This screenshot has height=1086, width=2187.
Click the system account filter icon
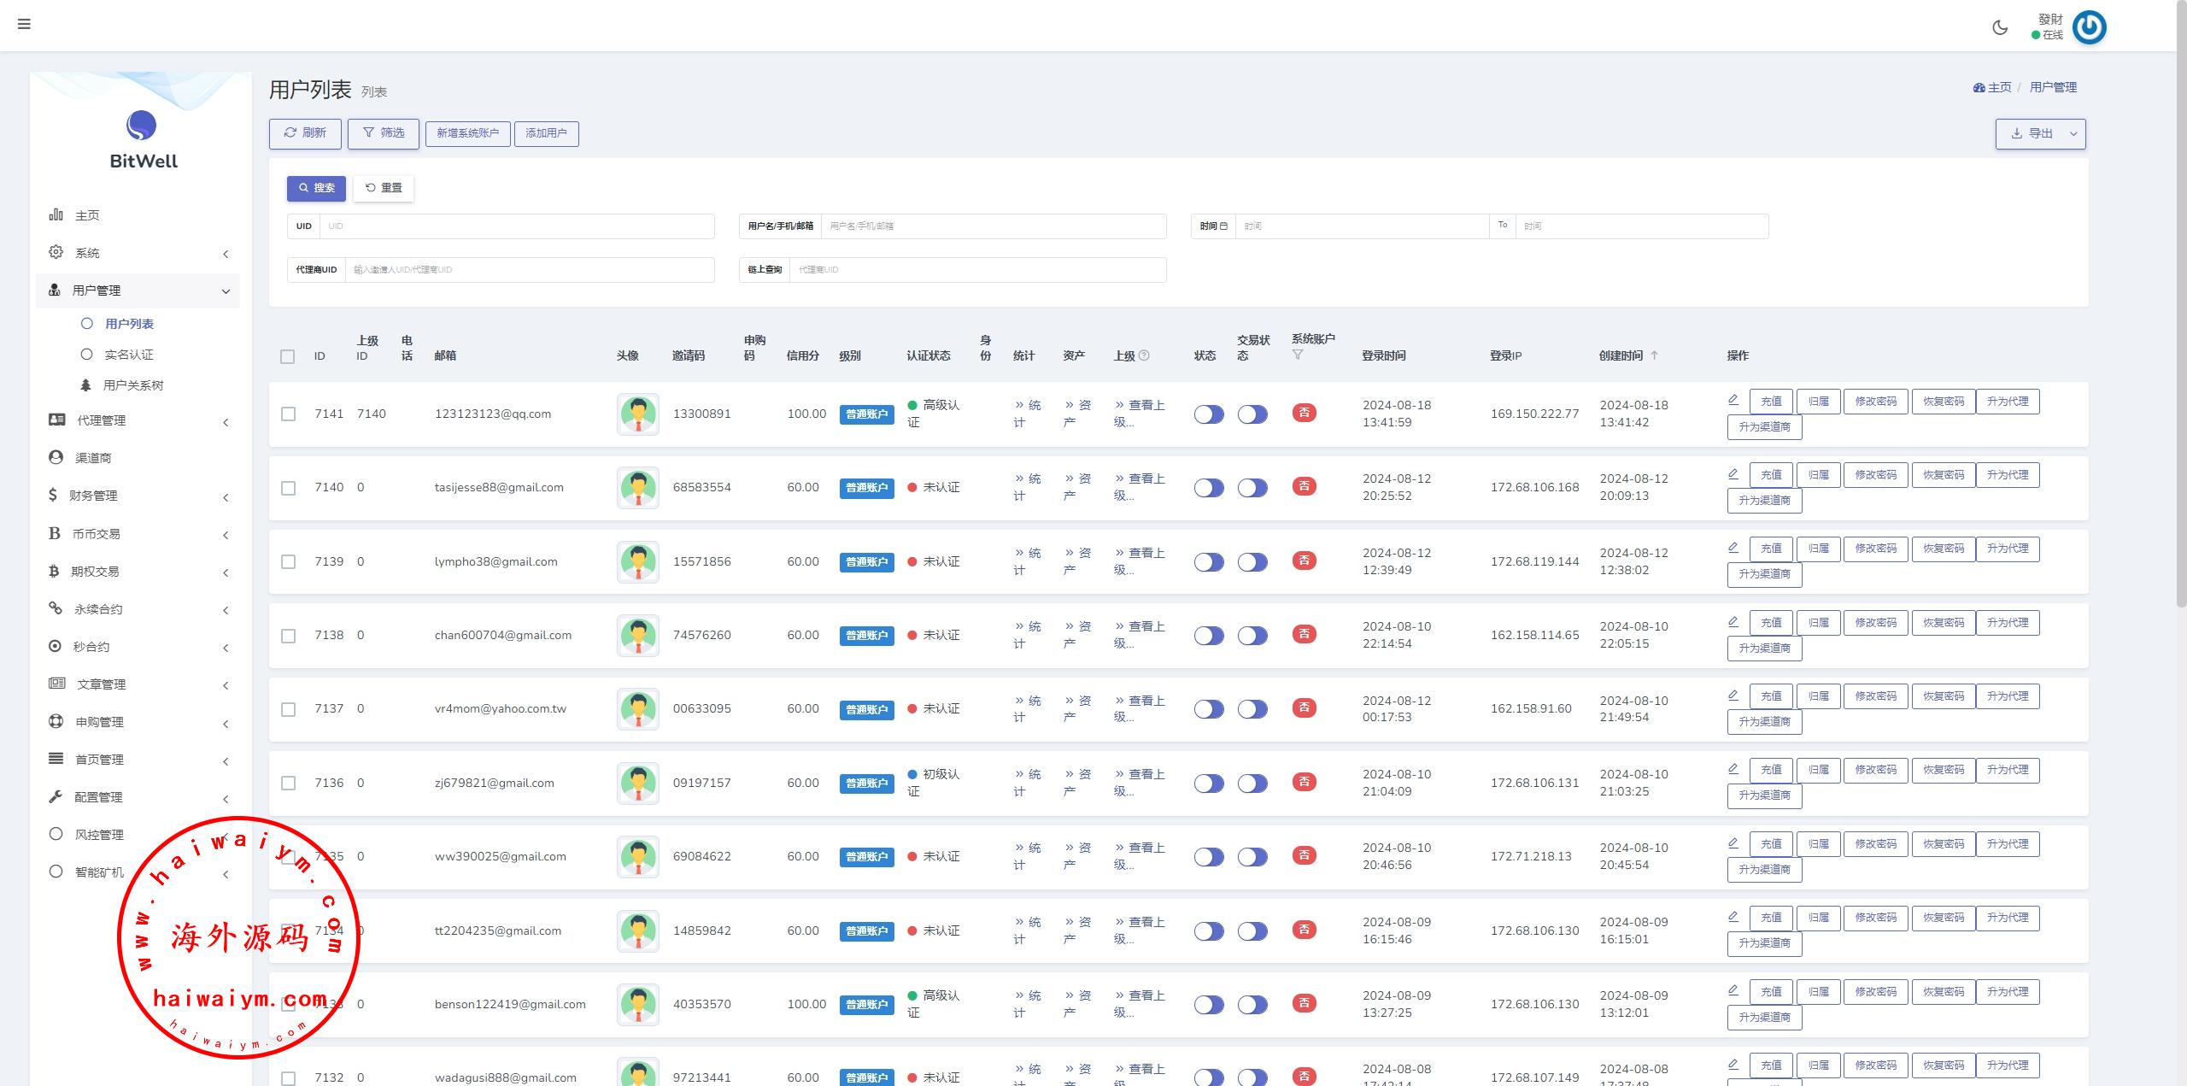[1298, 355]
